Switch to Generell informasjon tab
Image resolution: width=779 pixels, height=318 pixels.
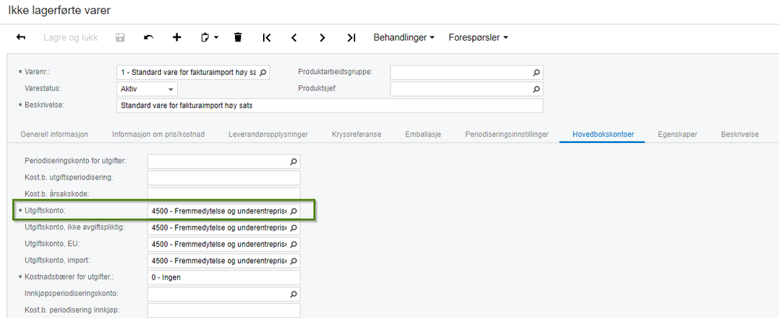click(54, 134)
